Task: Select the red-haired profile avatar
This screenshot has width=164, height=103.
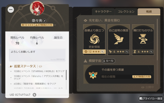Action: (x=37, y=8)
